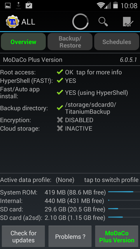Tap the MoDaCo Plus Version button
The height and width of the screenshot is (249, 140).
click(117, 236)
